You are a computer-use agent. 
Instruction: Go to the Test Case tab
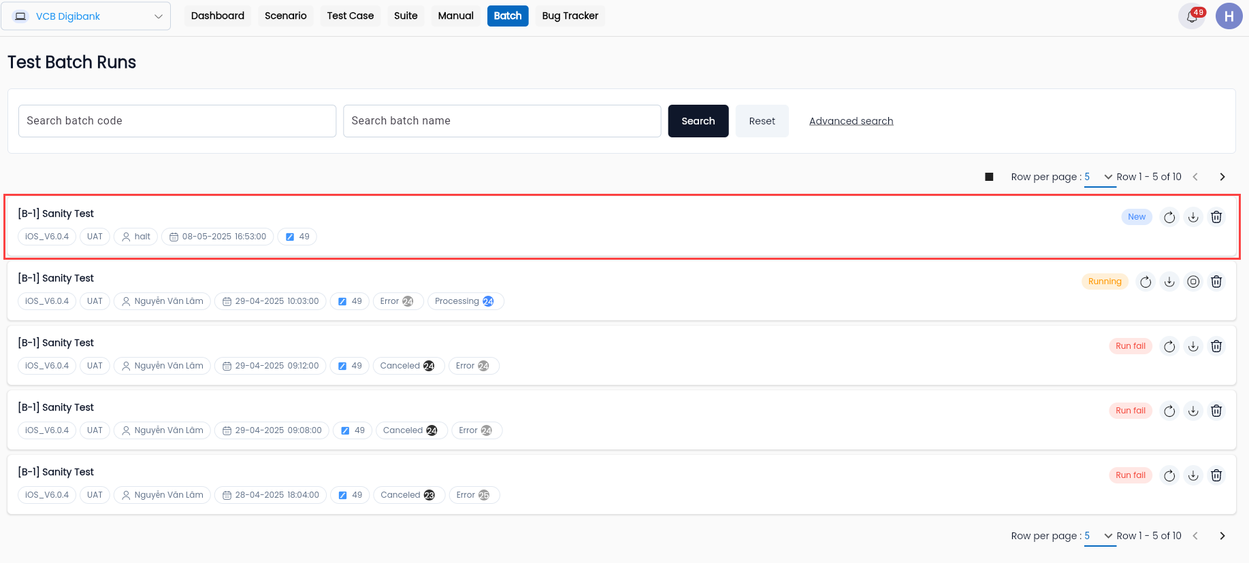pyautogui.click(x=351, y=16)
